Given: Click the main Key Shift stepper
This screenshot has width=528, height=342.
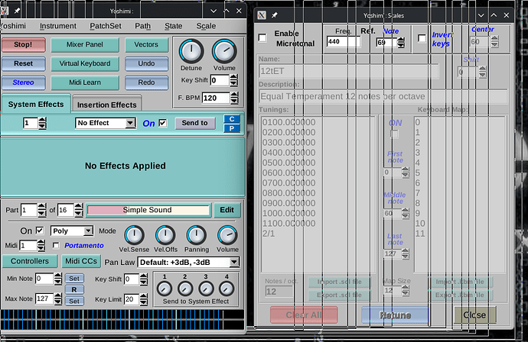Looking at the screenshot, I should coord(233,80).
